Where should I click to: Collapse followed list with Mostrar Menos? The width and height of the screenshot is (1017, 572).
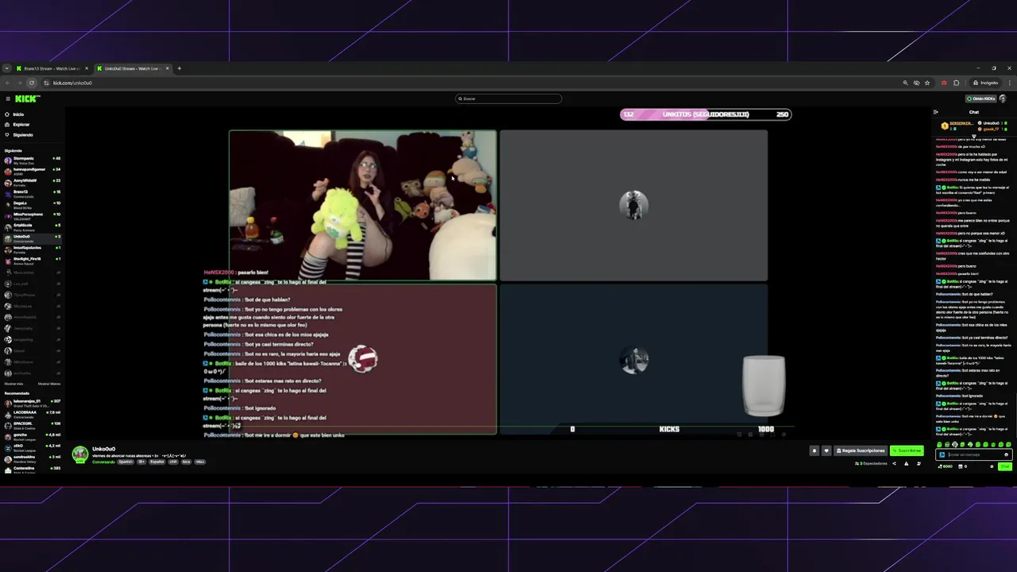pyautogui.click(x=49, y=384)
